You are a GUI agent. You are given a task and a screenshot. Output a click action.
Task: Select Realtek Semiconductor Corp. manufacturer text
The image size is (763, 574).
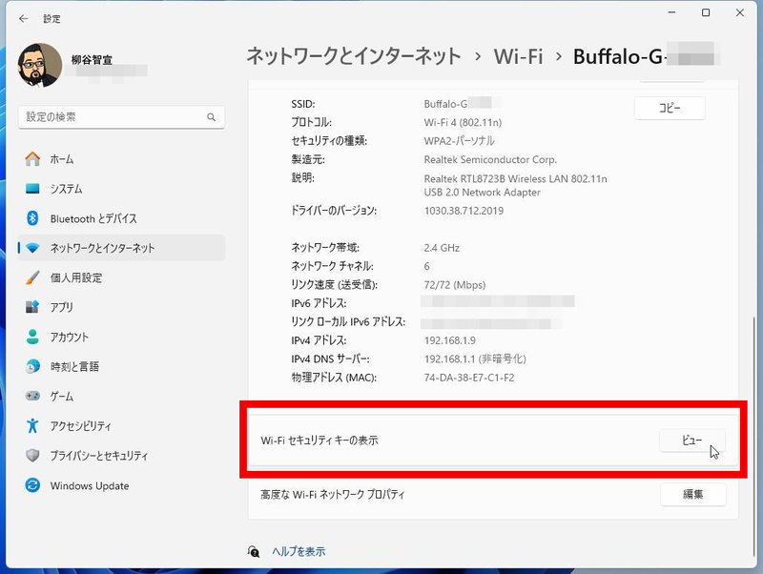coord(490,159)
